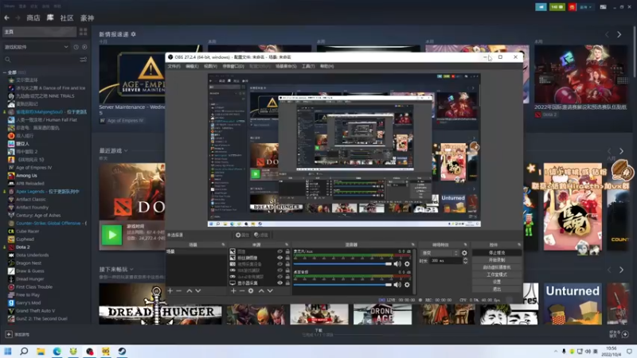Toggle visibility of the first OBS source
The image size is (637, 358).
pos(280,251)
